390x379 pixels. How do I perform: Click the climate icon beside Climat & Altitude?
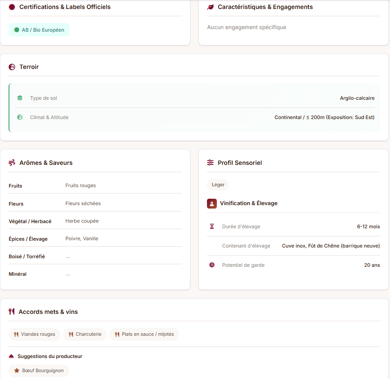[20, 117]
